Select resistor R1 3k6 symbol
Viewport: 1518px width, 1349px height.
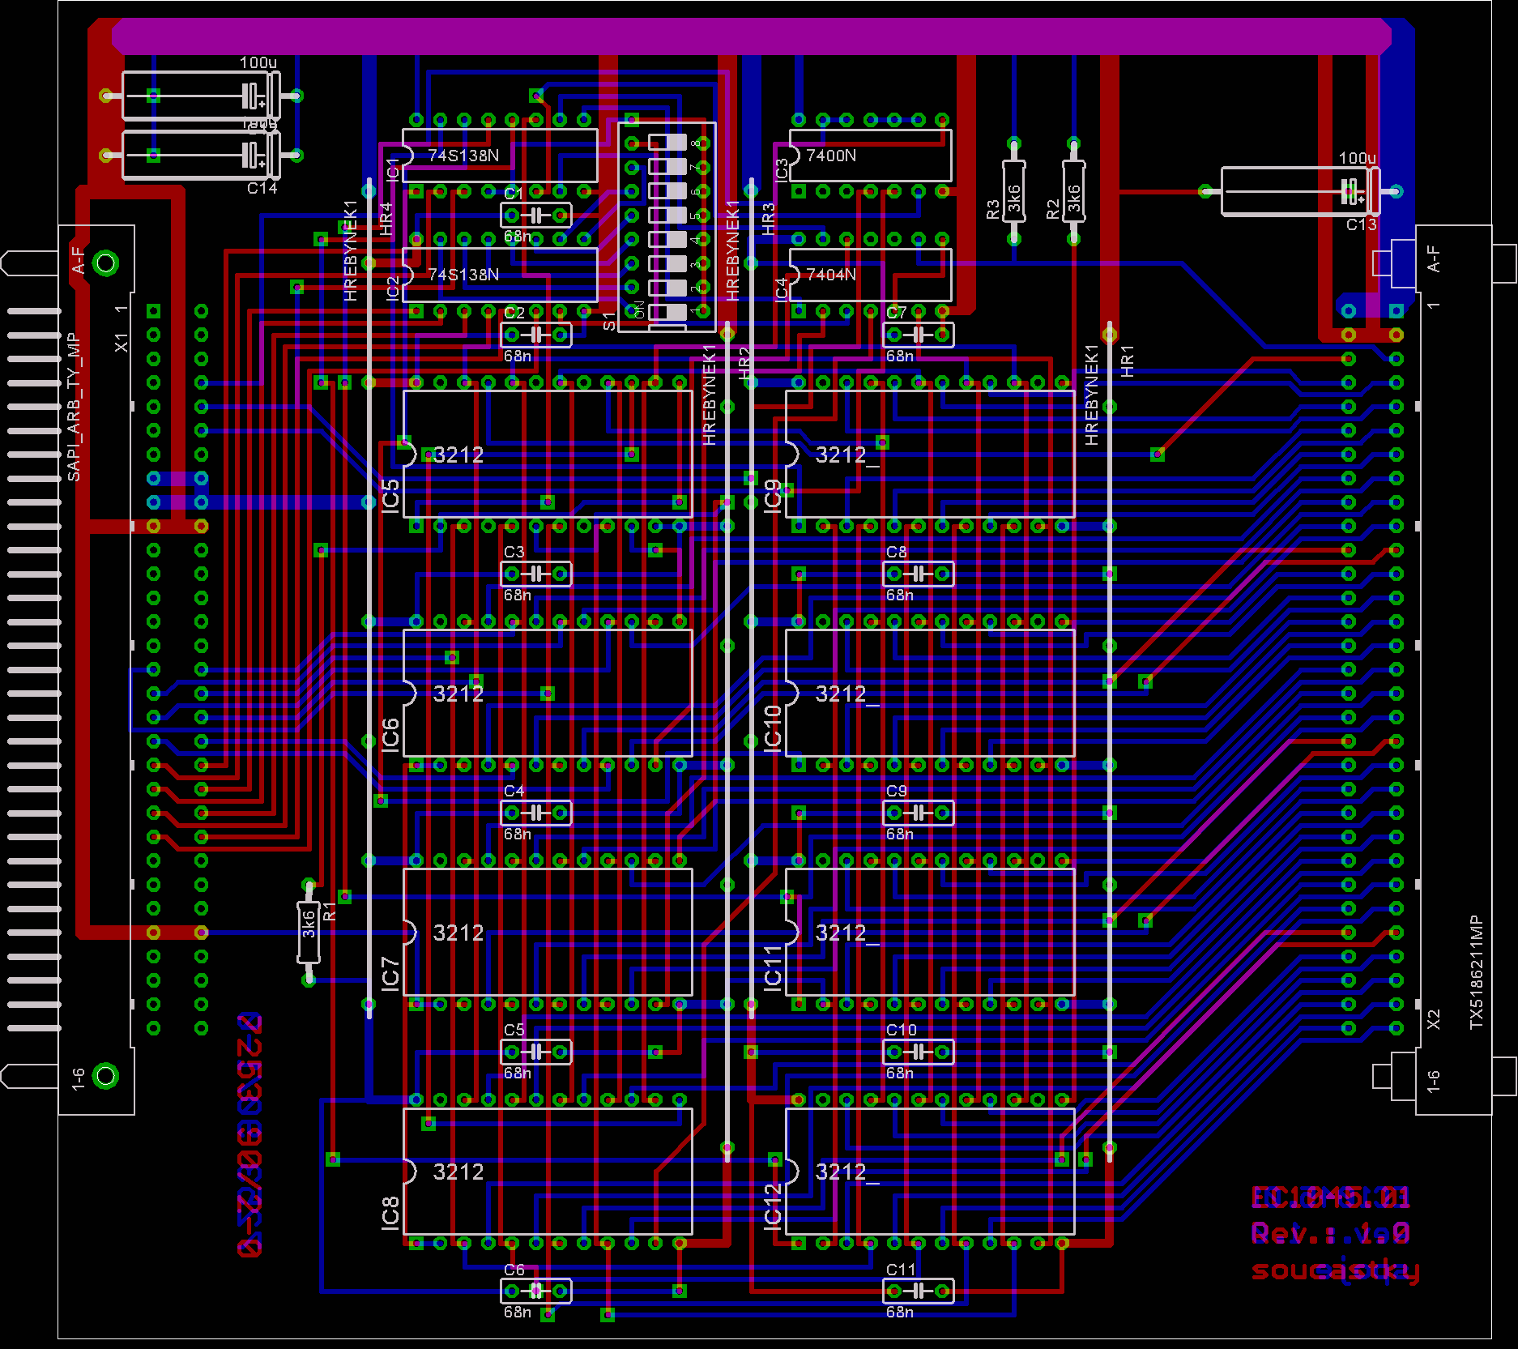[x=308, y=933]
